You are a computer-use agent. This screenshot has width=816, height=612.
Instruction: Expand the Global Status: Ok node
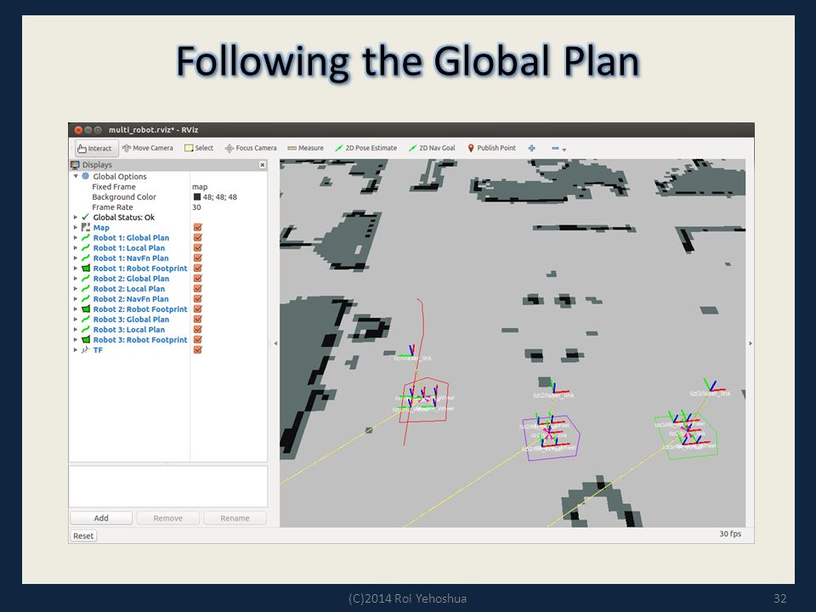coord(76,218)
